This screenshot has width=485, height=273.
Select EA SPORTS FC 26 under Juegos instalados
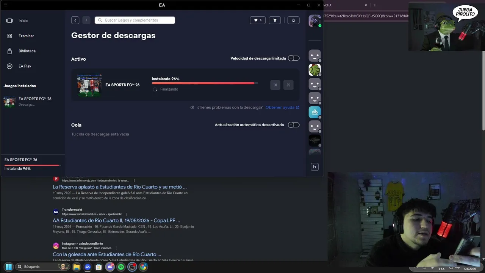coord(33,101)
